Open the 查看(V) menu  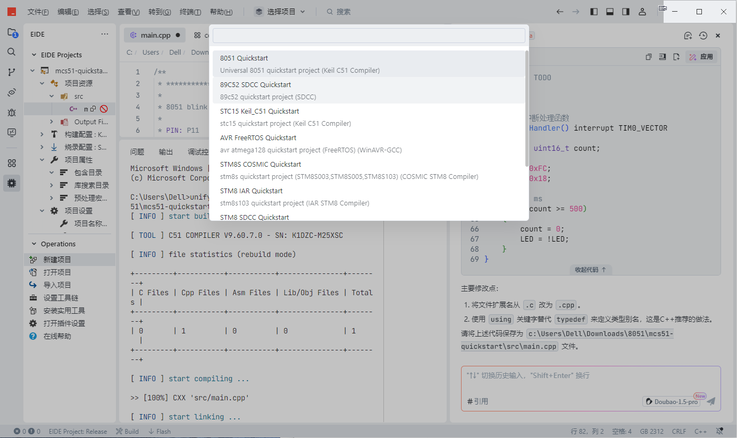pos(129,12)
